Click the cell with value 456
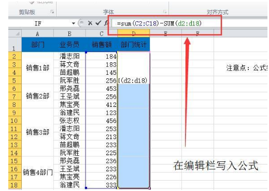 pyautogui.click(x=102, y=120)
